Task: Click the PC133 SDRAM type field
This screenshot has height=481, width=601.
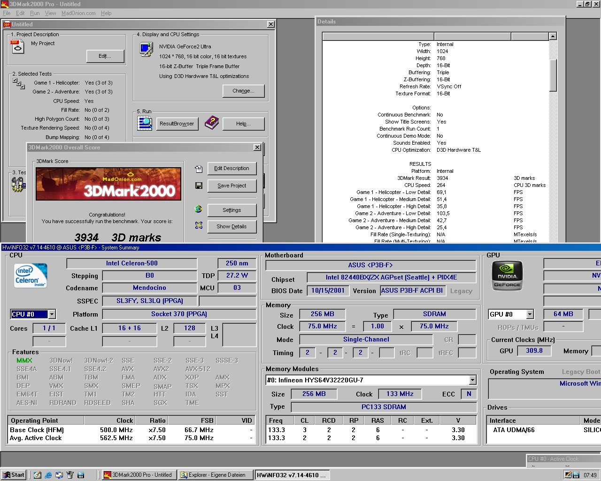Action: click(384, 407)
